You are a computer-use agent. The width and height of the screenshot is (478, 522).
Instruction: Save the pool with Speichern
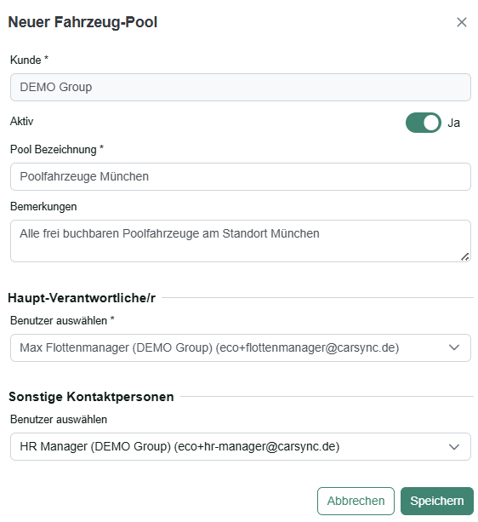coord(437,501)
